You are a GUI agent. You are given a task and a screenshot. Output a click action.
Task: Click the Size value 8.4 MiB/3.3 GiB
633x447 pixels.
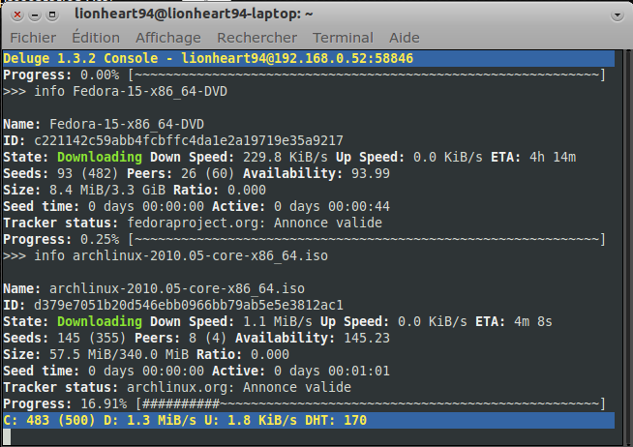tap(107, 190)
